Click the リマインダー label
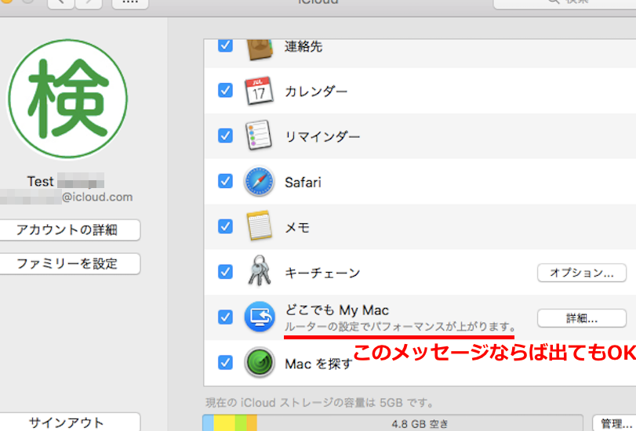The image size is (636, 431). [322, 137]
